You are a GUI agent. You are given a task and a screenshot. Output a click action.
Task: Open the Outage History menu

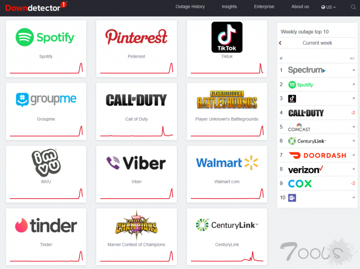[190, 7]
